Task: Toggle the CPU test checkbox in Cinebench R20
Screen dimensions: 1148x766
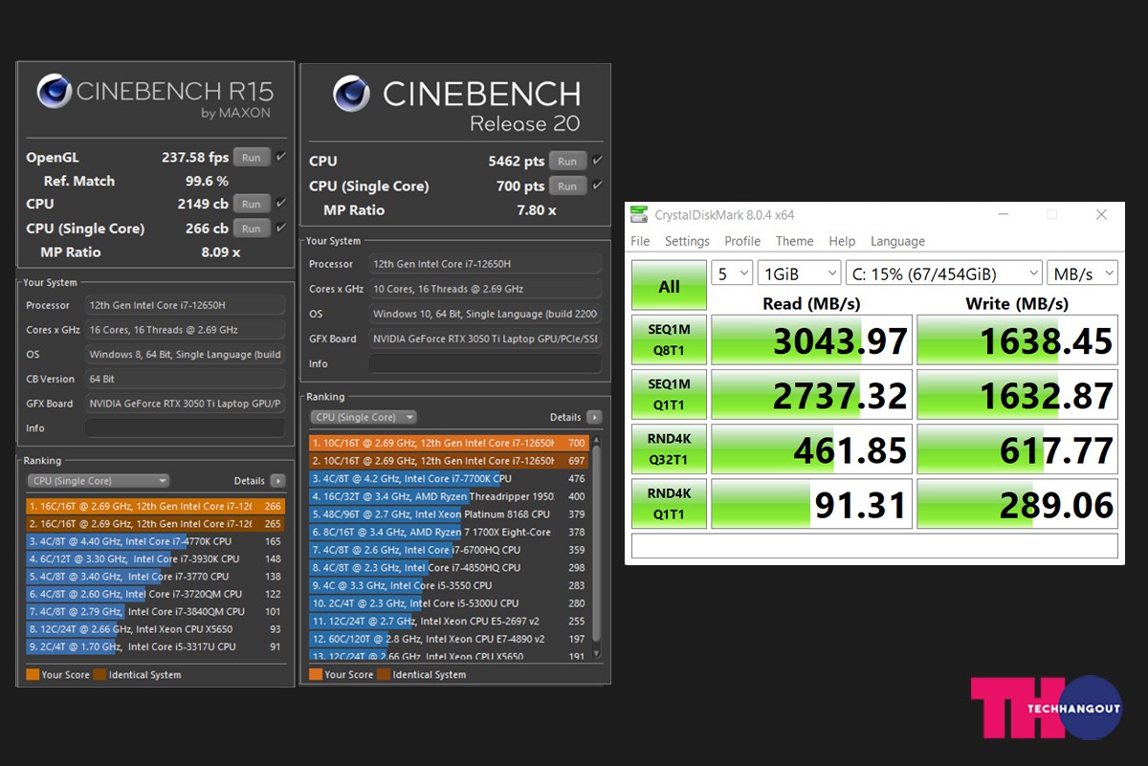Action: click(x=597, y=161)
